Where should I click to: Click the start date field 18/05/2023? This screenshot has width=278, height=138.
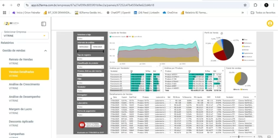point(84,47)
